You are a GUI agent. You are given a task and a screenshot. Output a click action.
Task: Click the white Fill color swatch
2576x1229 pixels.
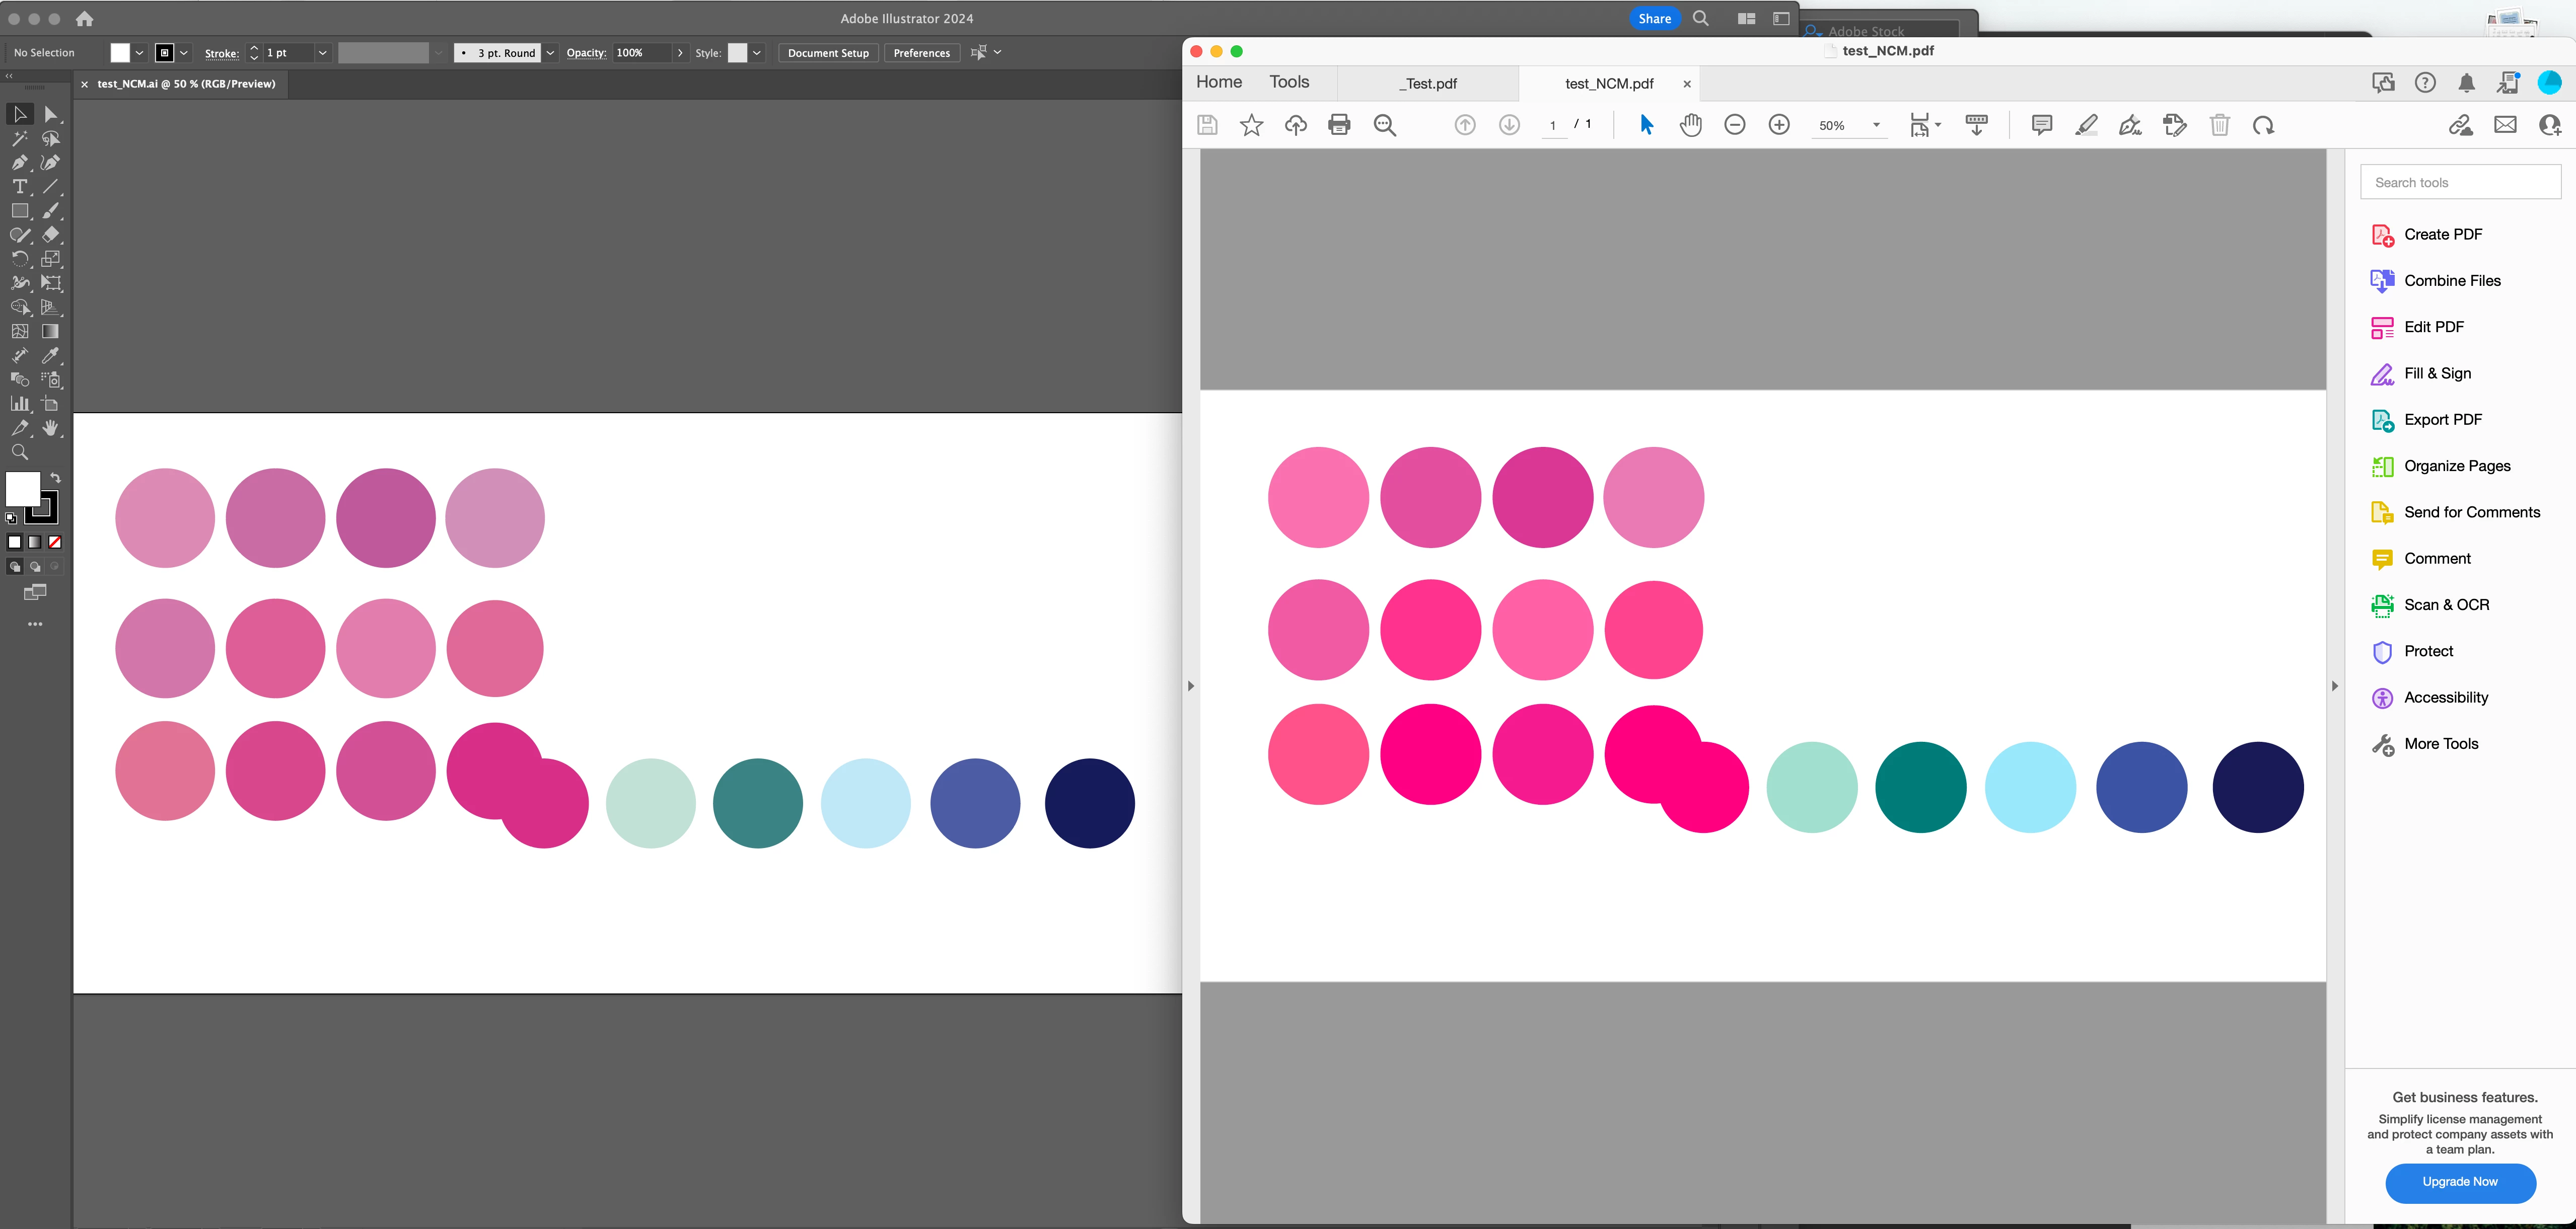pos(22,489)
